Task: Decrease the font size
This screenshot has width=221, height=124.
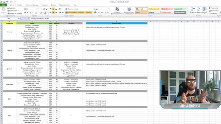Action: click(47, 9)
